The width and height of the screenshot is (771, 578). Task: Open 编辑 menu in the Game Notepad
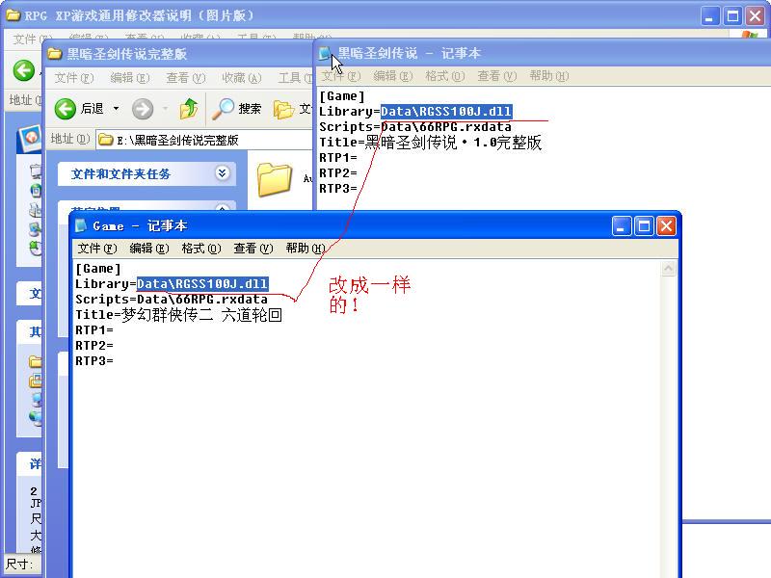(x=148, y=249)
